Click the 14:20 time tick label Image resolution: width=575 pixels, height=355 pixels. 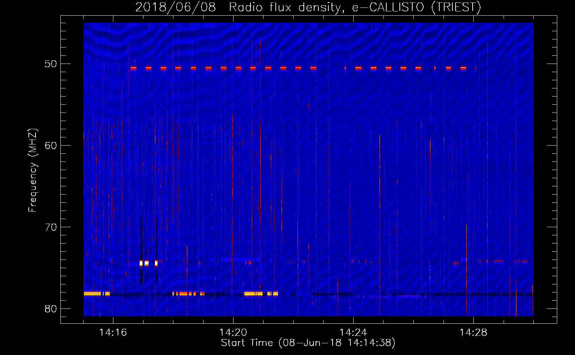(233, 332)
